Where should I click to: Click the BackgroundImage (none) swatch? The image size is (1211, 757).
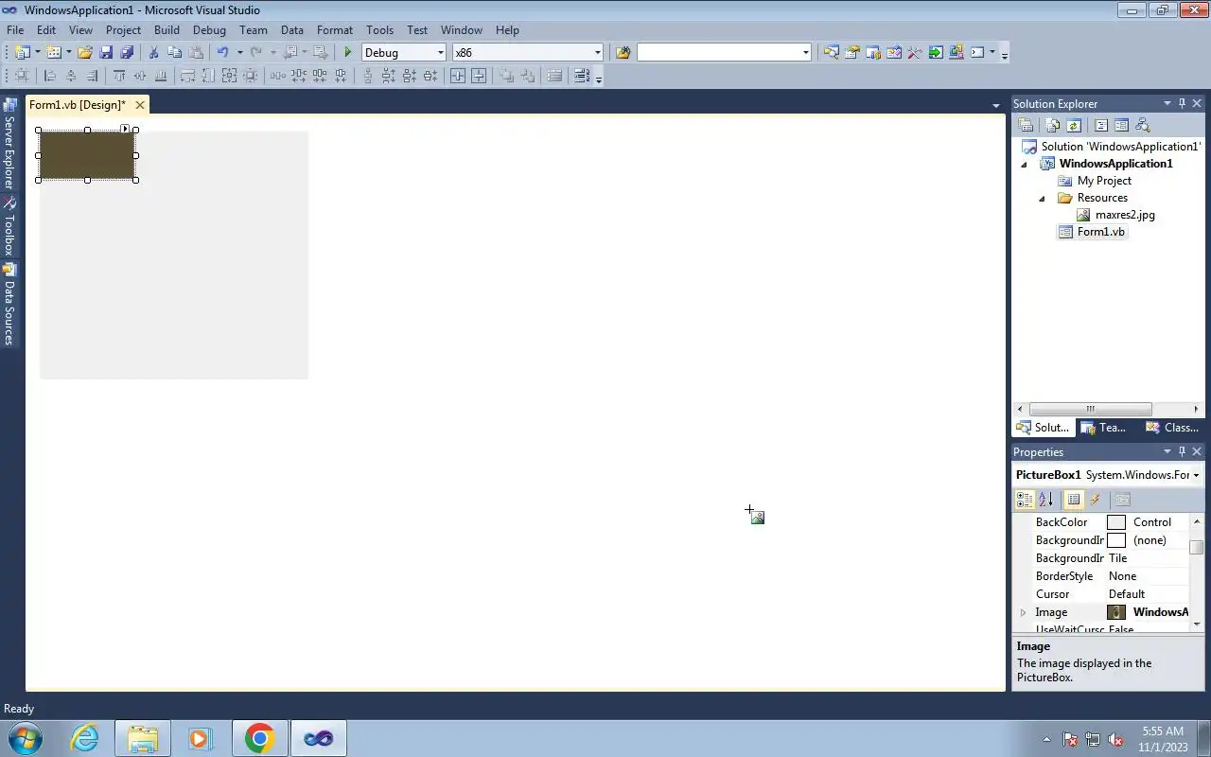pyautogui.click(x=1116, y=540)
